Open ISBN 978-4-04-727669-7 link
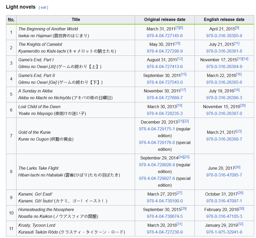The height and width of the screenshot is (238, 256). click(165, 98)
